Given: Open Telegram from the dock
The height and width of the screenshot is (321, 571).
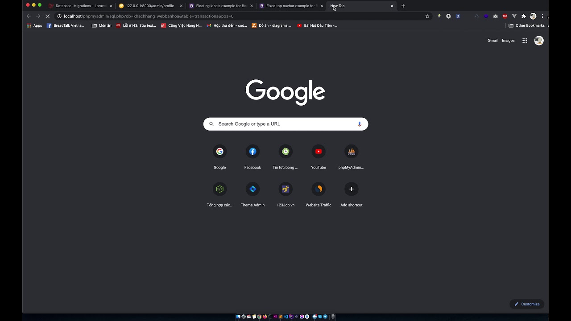Looking at the screenshot, I should (x=325, y=317).
